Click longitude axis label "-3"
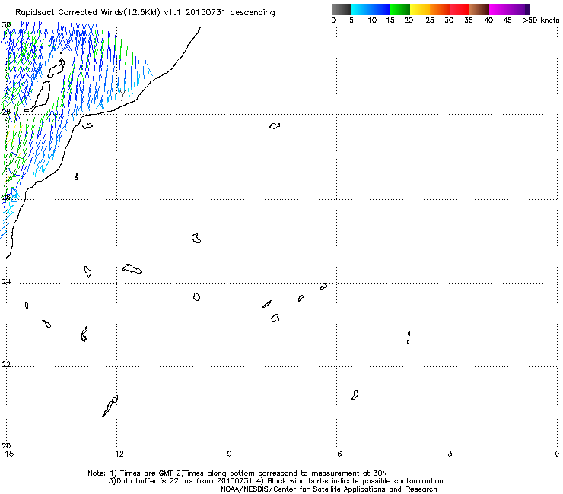This screenshot has width=563, height=494. coord(447,454)
